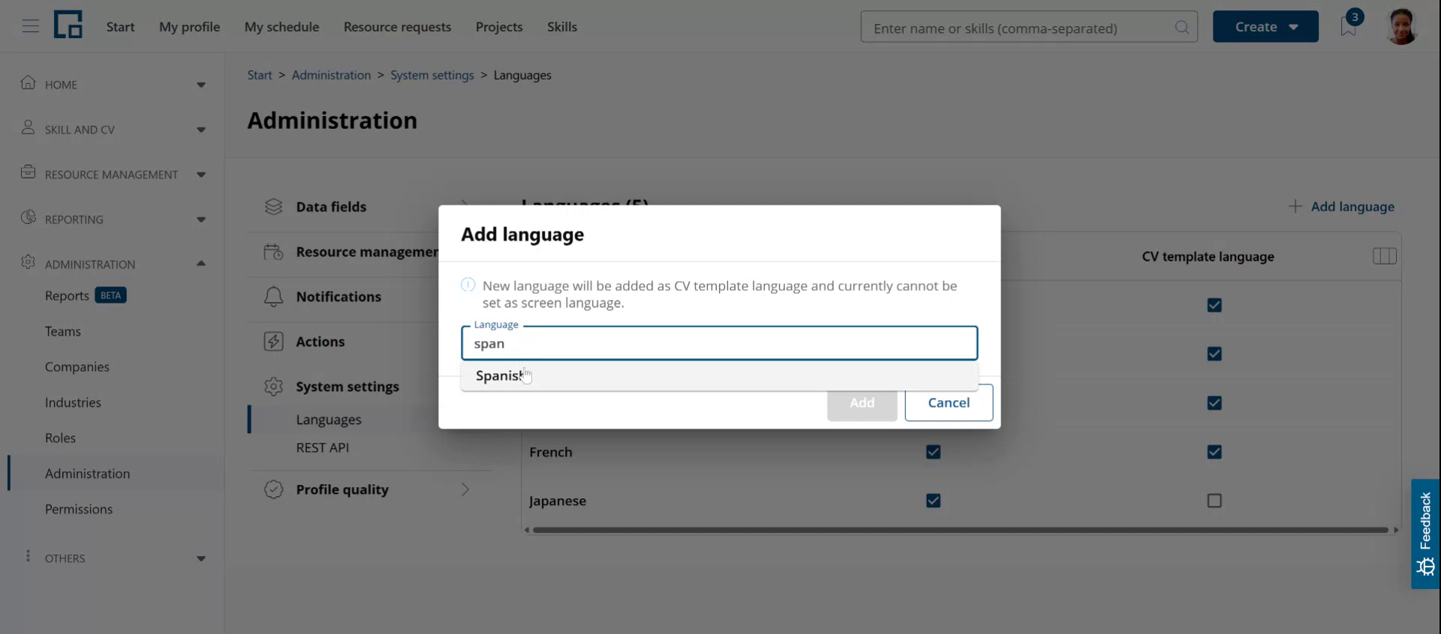Image resolution: width=1441 pixels, height=634 pixels.
Task: Click the Actions lightning icon
Action: click(x=273, y=342)
